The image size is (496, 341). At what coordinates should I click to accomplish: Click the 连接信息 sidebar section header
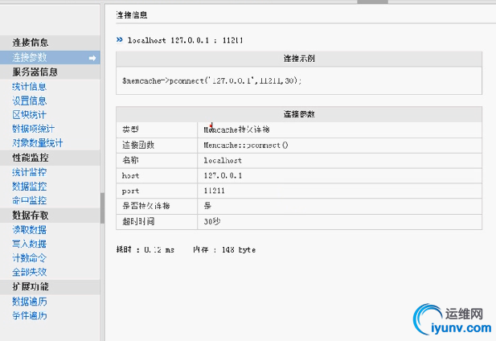(50, 43)
